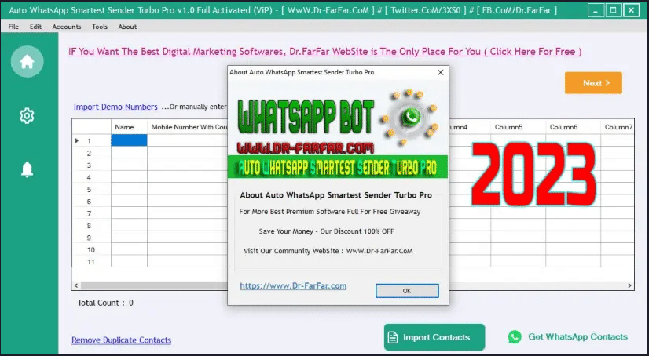Image resolution: width=649 pixels, height=356 pixels.
Task: Click the For More Best Premium Software text
Action: point(330,212)
